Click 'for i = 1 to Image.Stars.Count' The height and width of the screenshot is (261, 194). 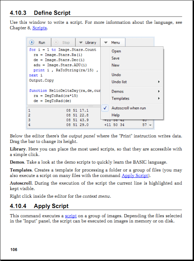[x=63, y=50]
